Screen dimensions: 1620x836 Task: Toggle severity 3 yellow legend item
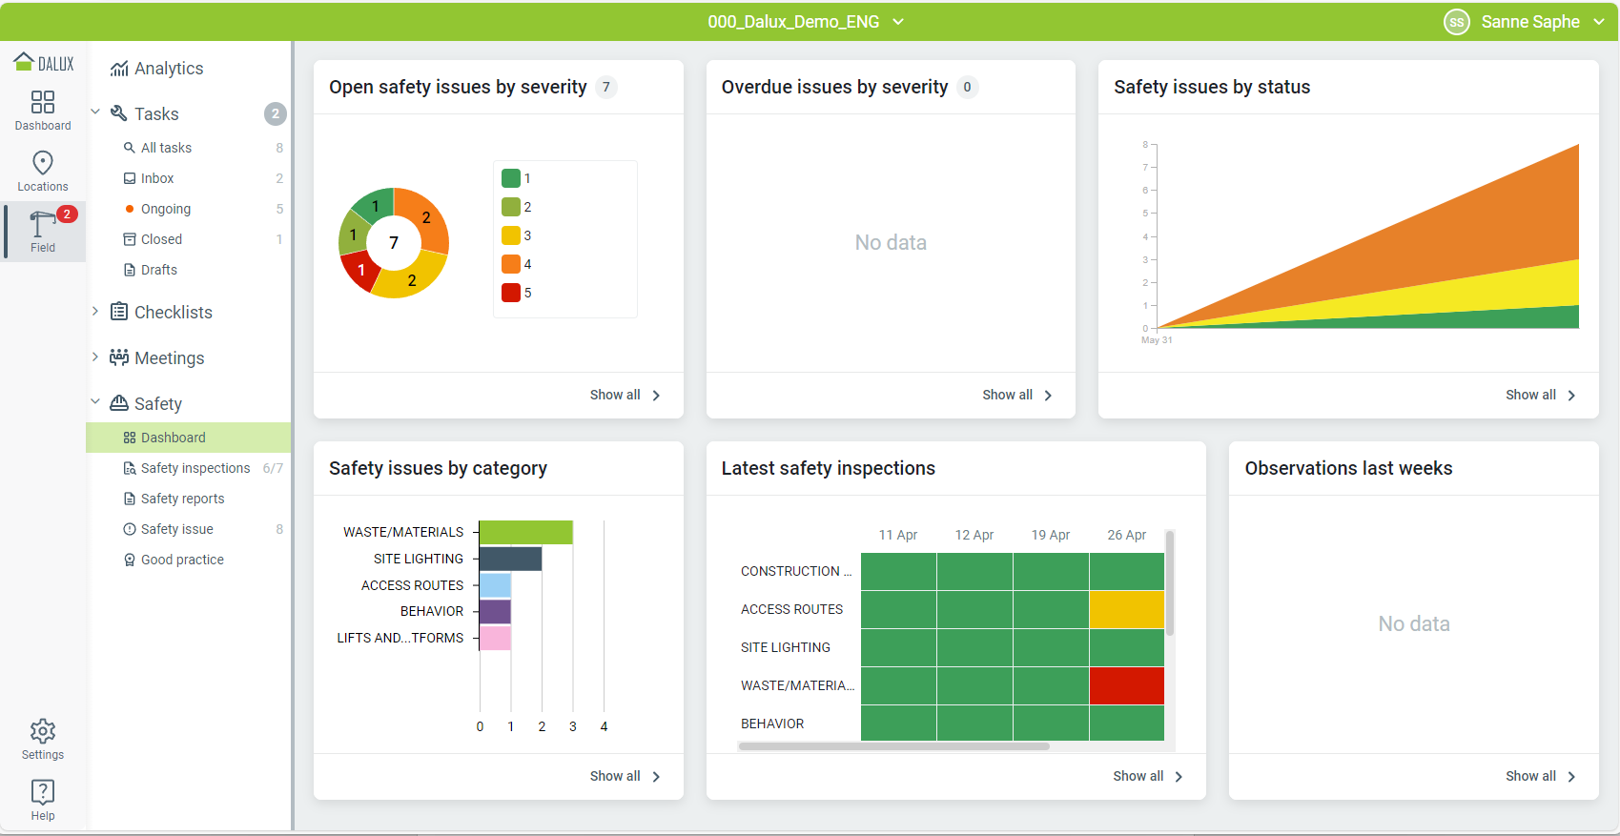coord(511,235)
